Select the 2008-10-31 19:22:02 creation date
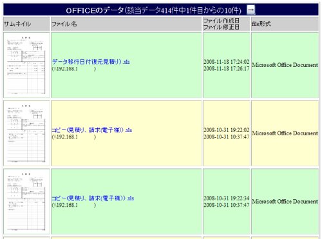The width and height of the screenshot is (322, 239). click(227, 130)
